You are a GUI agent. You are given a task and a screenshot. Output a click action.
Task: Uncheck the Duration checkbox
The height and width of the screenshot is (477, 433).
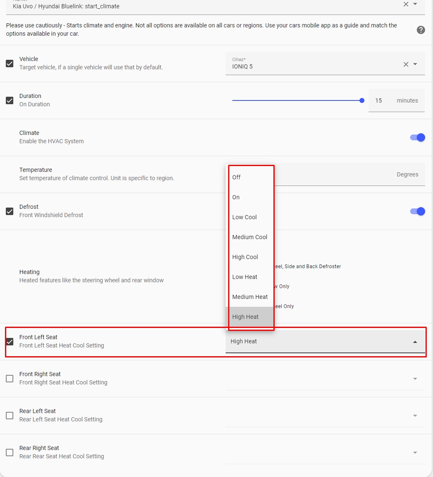pyautogui.click(x=9, y=100)
